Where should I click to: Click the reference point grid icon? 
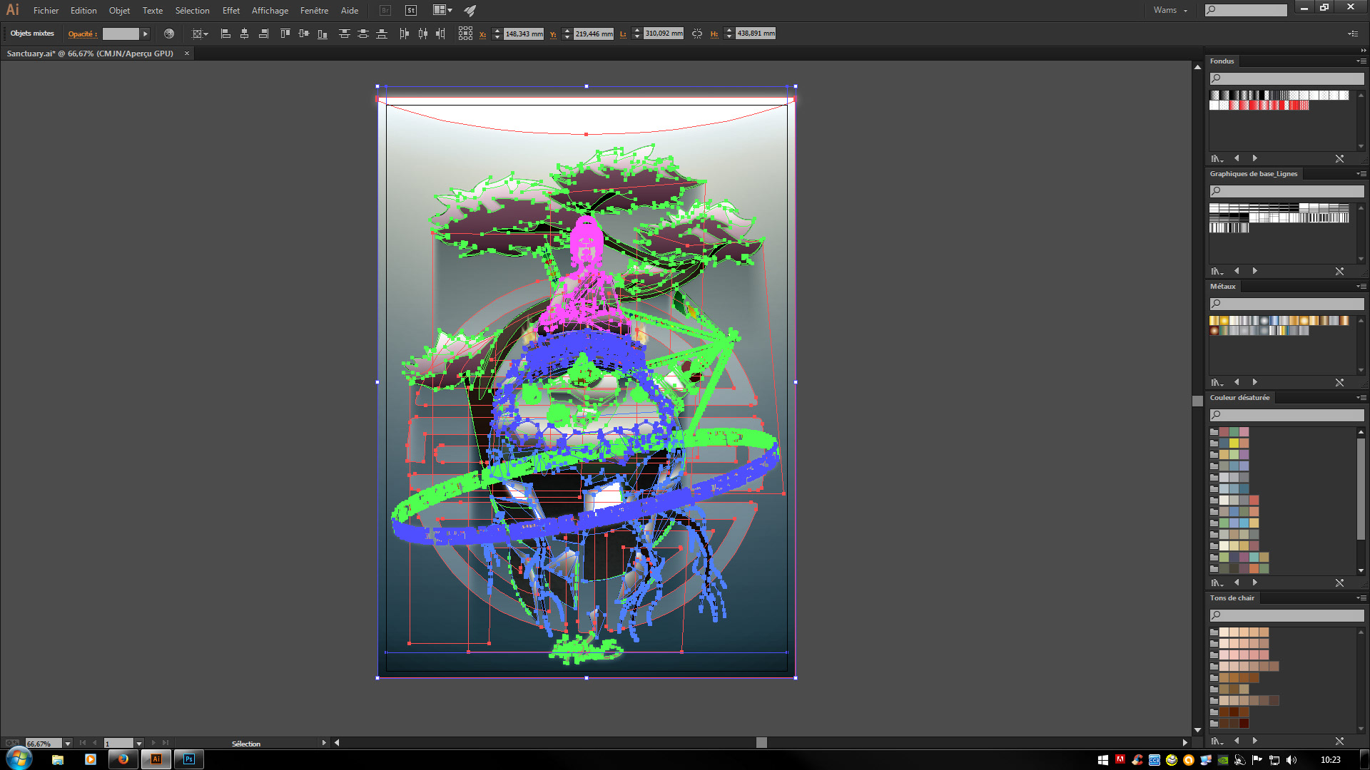pos(465,34)
